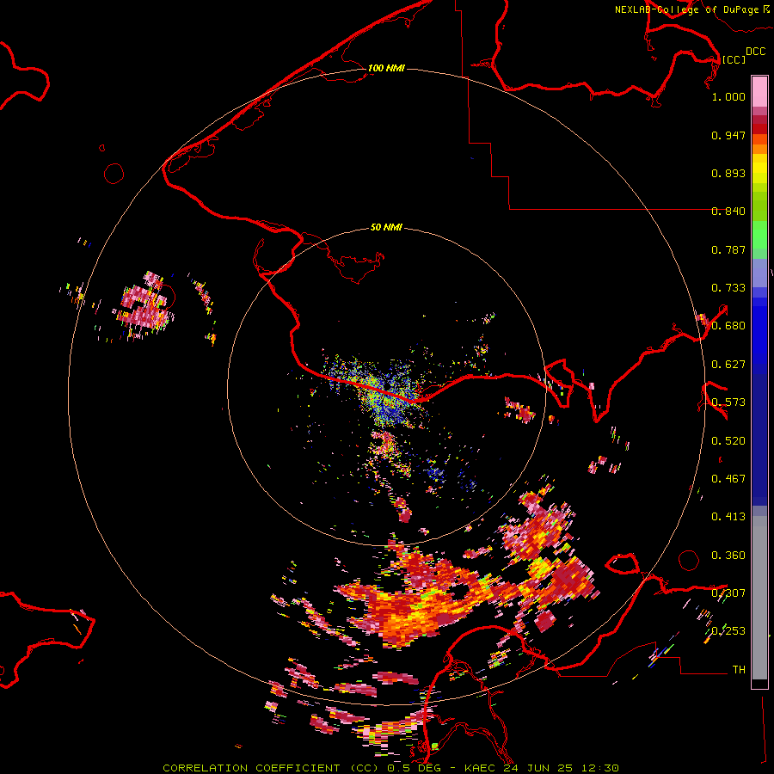Click the 0.680 scale value
The image size is (774, 774).
point(728,326)
